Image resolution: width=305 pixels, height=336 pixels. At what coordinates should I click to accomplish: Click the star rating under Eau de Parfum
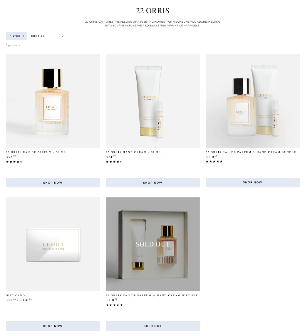point(14,162)
